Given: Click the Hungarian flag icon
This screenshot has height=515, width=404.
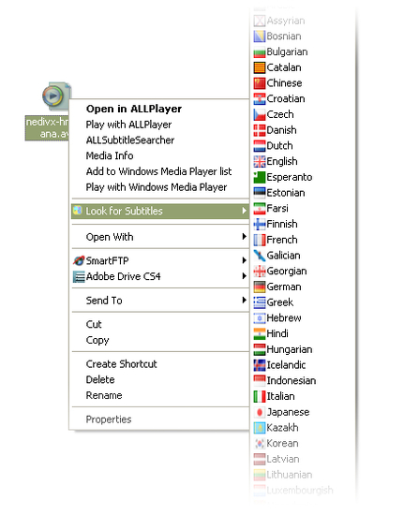Looking at the screenshot, I should point(260,349).
